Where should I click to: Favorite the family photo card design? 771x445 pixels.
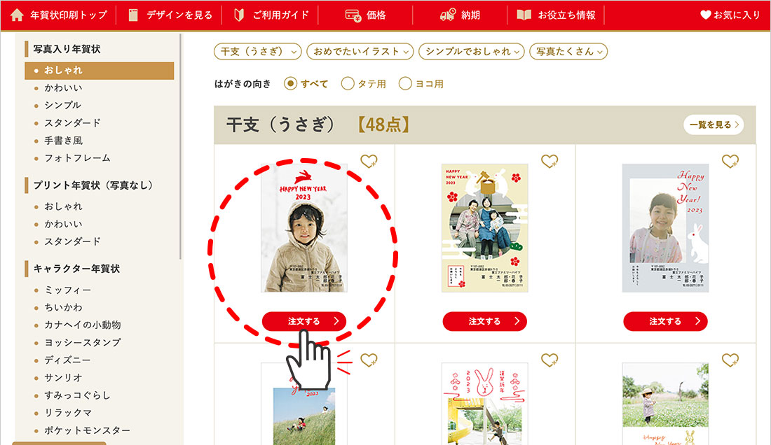pos(550,160)
